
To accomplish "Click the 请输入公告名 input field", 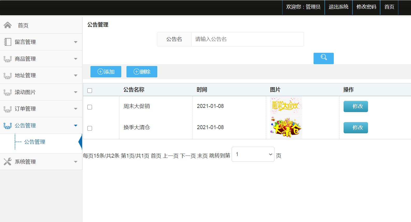I will pos(247,39).
